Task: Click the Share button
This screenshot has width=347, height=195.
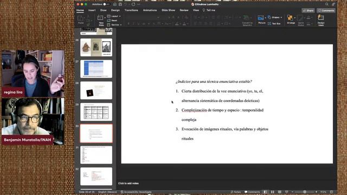Action: [308, 10]
